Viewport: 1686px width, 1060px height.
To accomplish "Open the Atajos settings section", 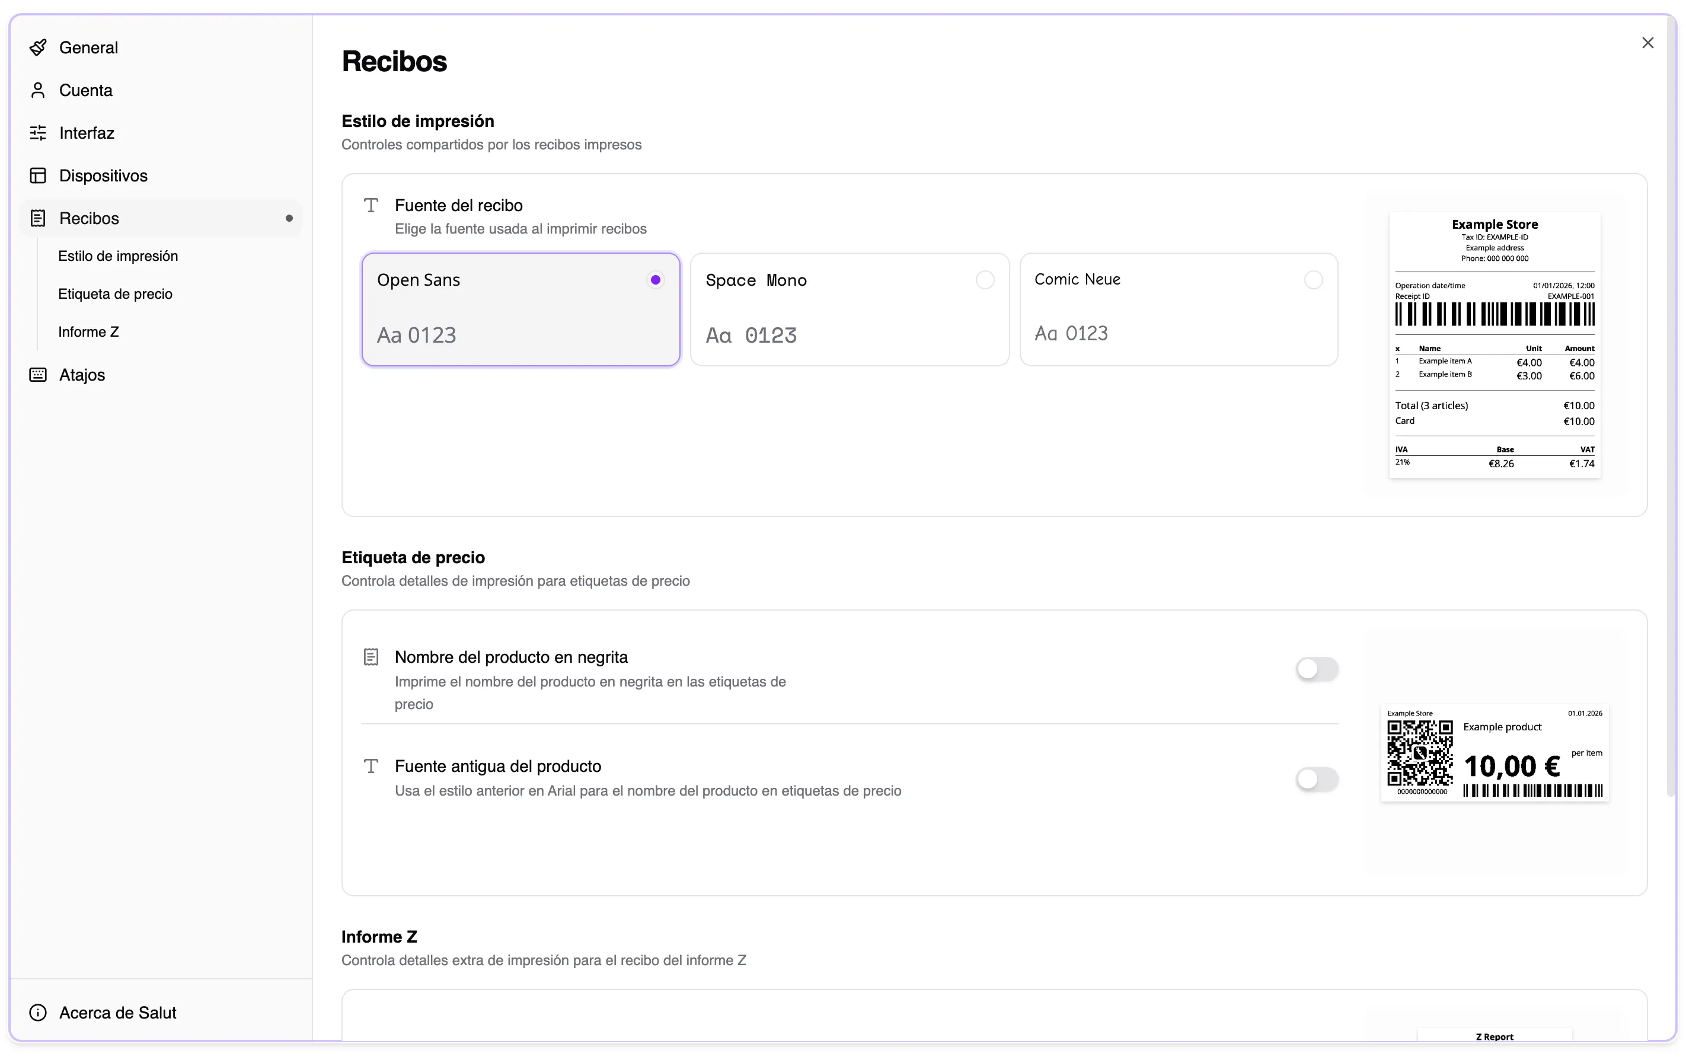I will click(x=160, y=375).
